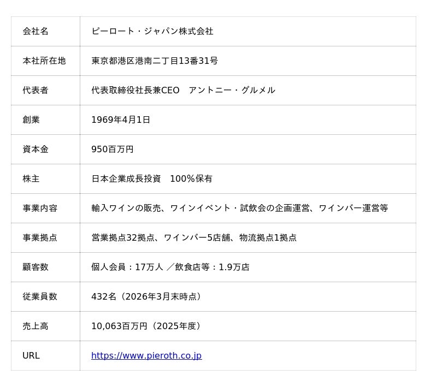The width and height of the screenshot is (437, 387).
Task: Click the URL label cell
Action: (x=45, y=355)
